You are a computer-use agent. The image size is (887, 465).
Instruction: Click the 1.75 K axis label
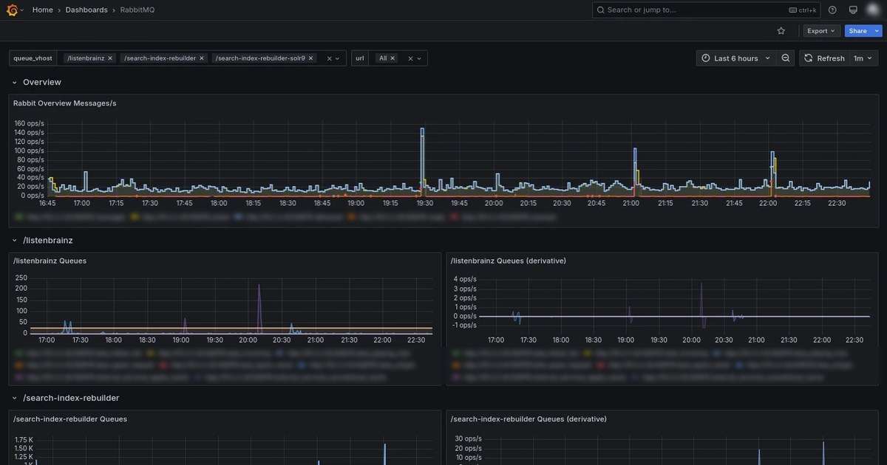coord(24,439)
